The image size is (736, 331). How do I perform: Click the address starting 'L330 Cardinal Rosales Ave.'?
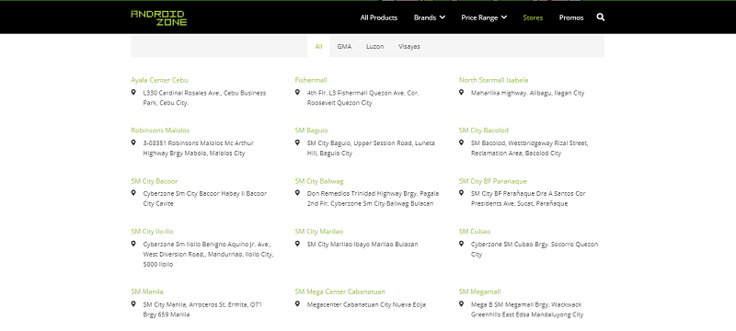[x=204, y=98]
